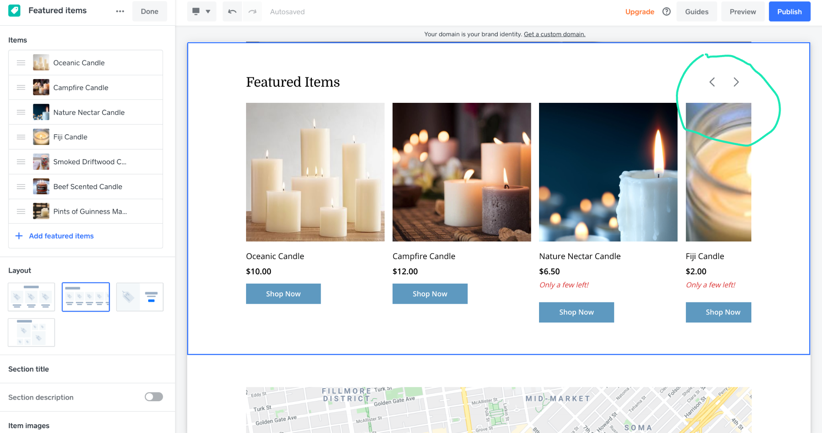Image resolution: width=822 pixels, height=433 pixels.
Task: Select the three-column grid layout
Action: 31,297
